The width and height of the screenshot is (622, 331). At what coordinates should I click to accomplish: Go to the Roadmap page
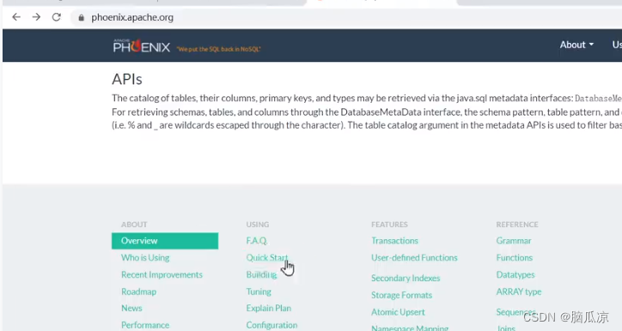point(139,292)
